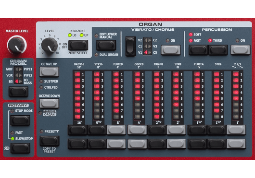The height and width of the screenshot is (178, 255).
Task: Click the 16' drawbar LED column
Action: (77, 95)
